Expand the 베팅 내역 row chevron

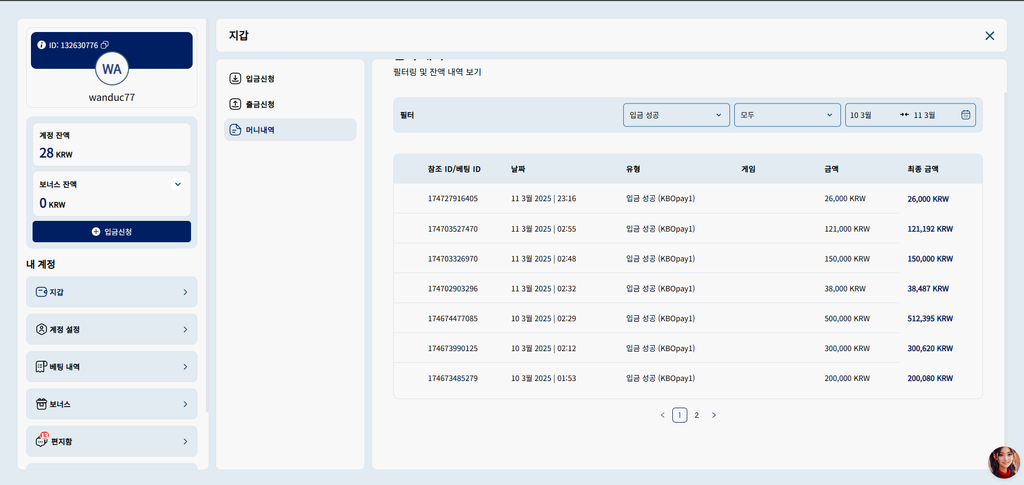pos(185,367)
